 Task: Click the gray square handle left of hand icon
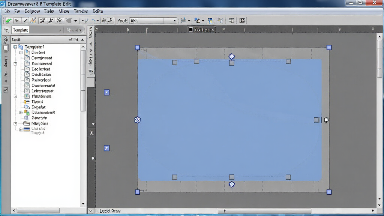pyautogui.click(x=316, y=120)
